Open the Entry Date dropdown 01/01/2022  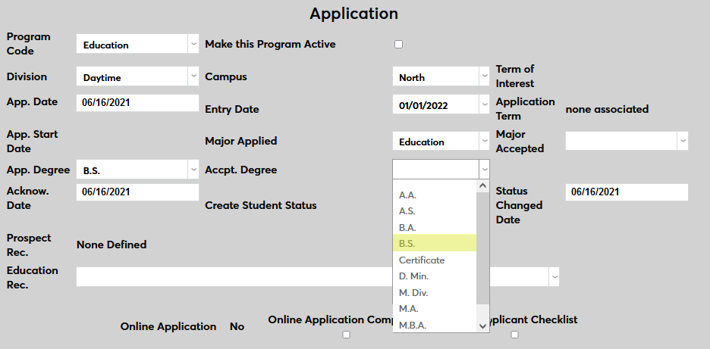click(x=441, y=104)
